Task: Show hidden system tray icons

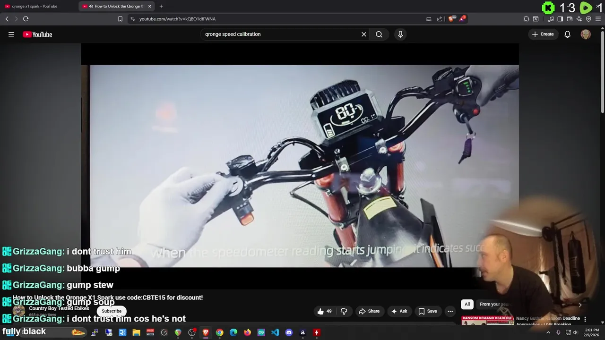Action: pos(548,332)
